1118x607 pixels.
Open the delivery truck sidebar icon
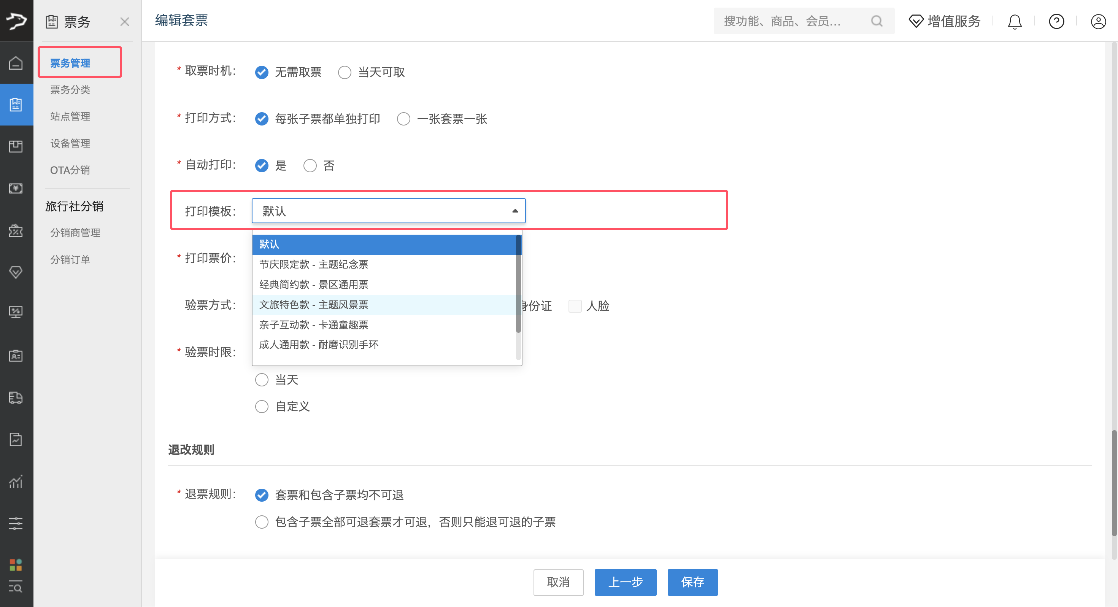(16, 397)
